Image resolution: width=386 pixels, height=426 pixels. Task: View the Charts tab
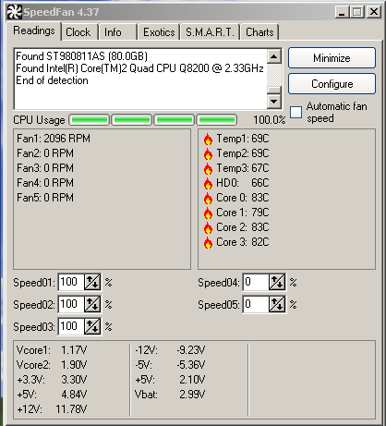point(259,32)
